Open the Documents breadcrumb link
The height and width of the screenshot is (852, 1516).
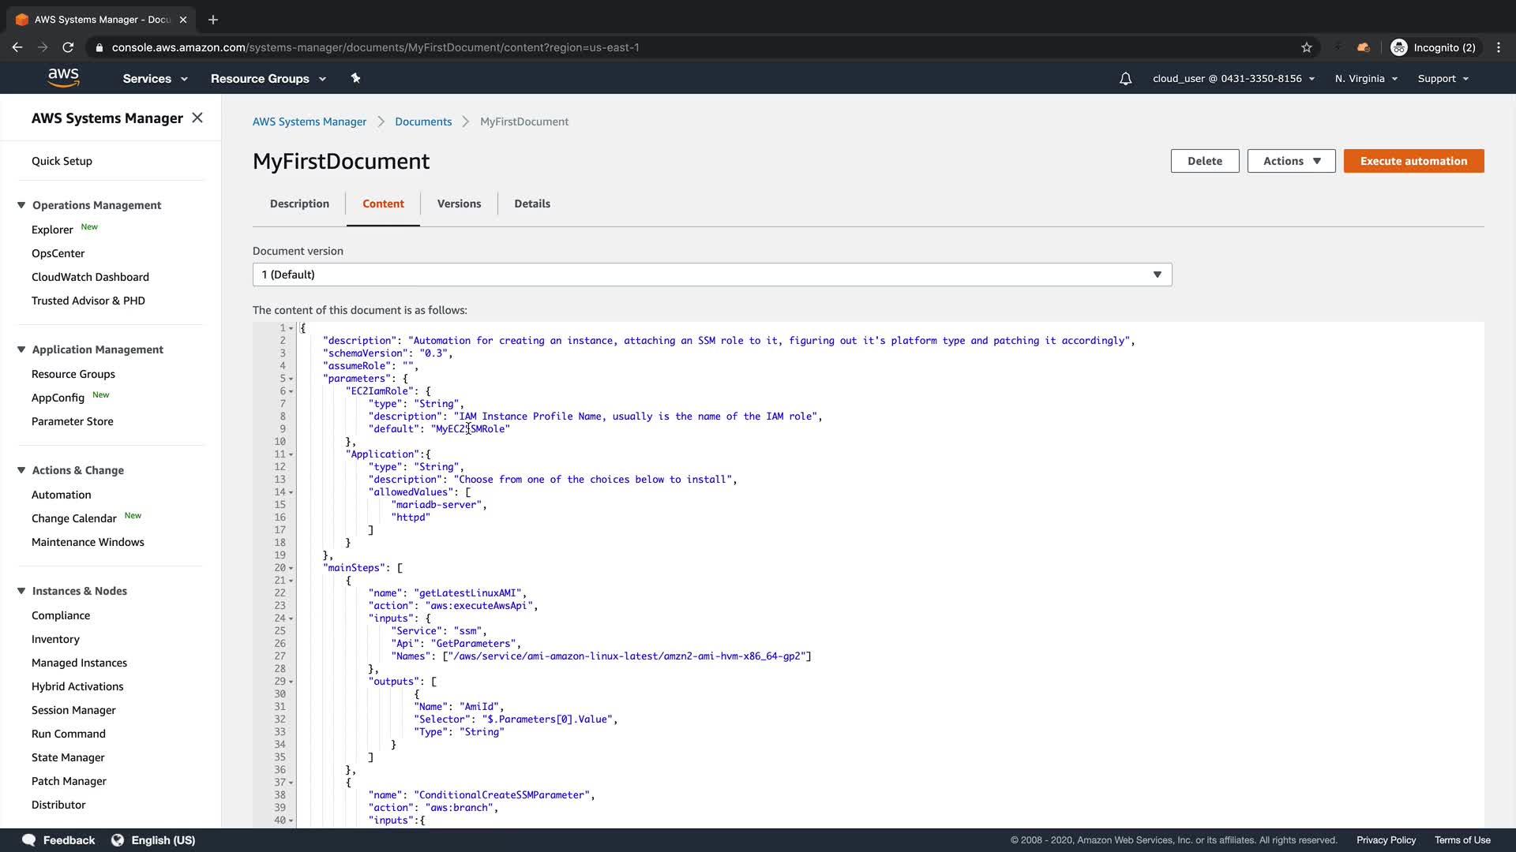(423, 121)
